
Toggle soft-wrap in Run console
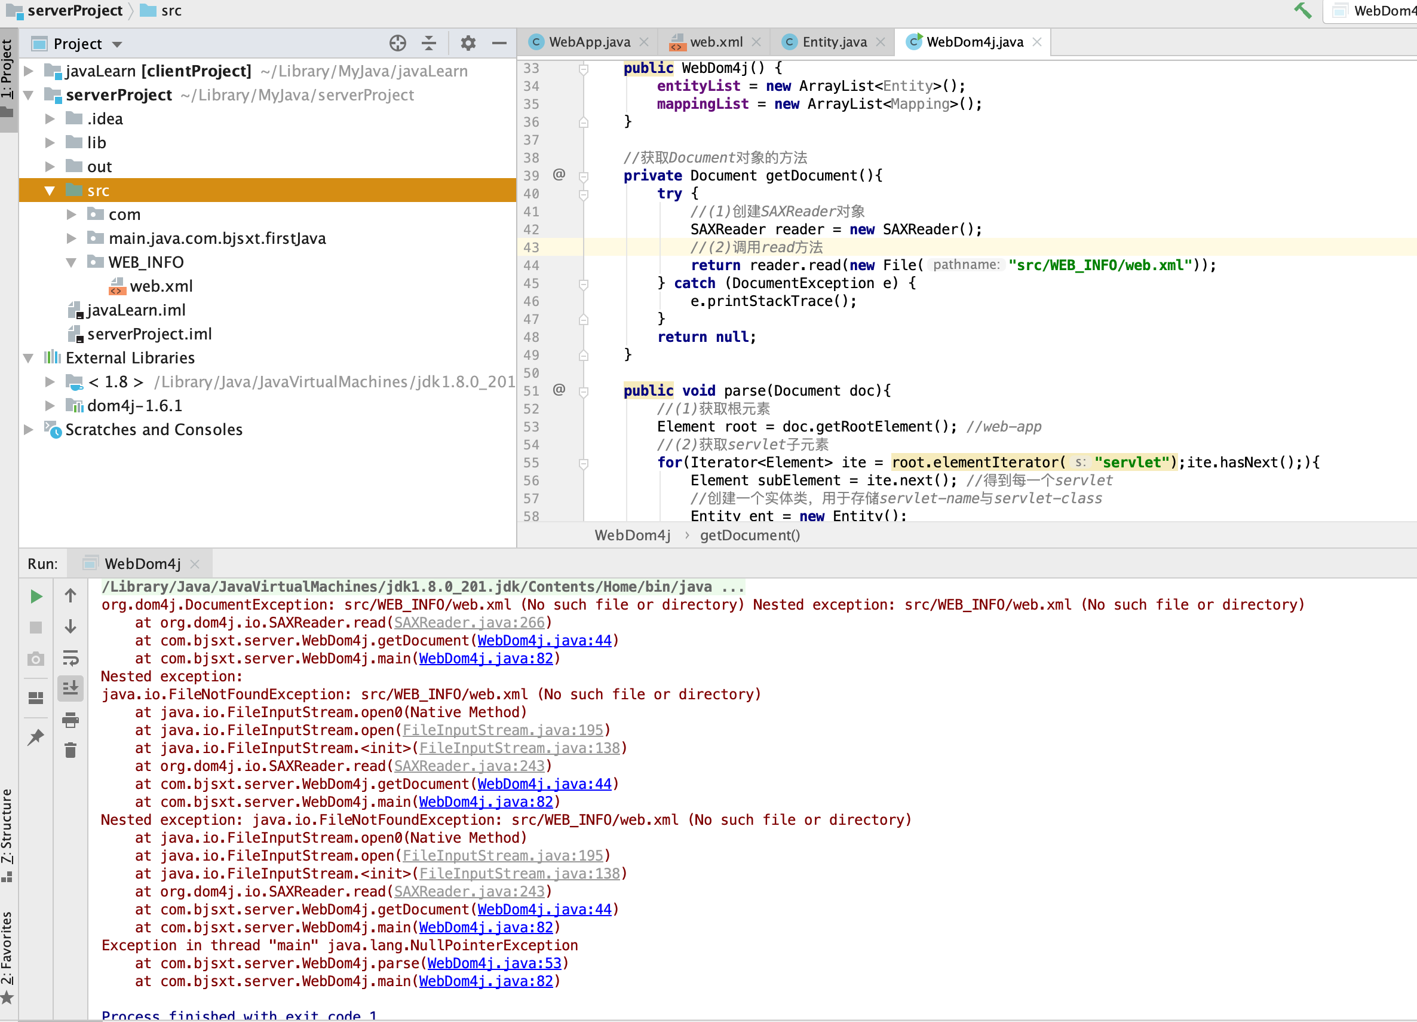pos(70,657)
